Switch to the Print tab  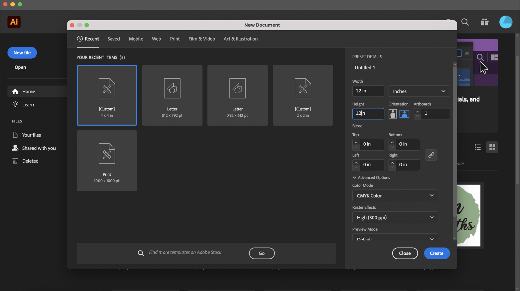tap(175, 39)
